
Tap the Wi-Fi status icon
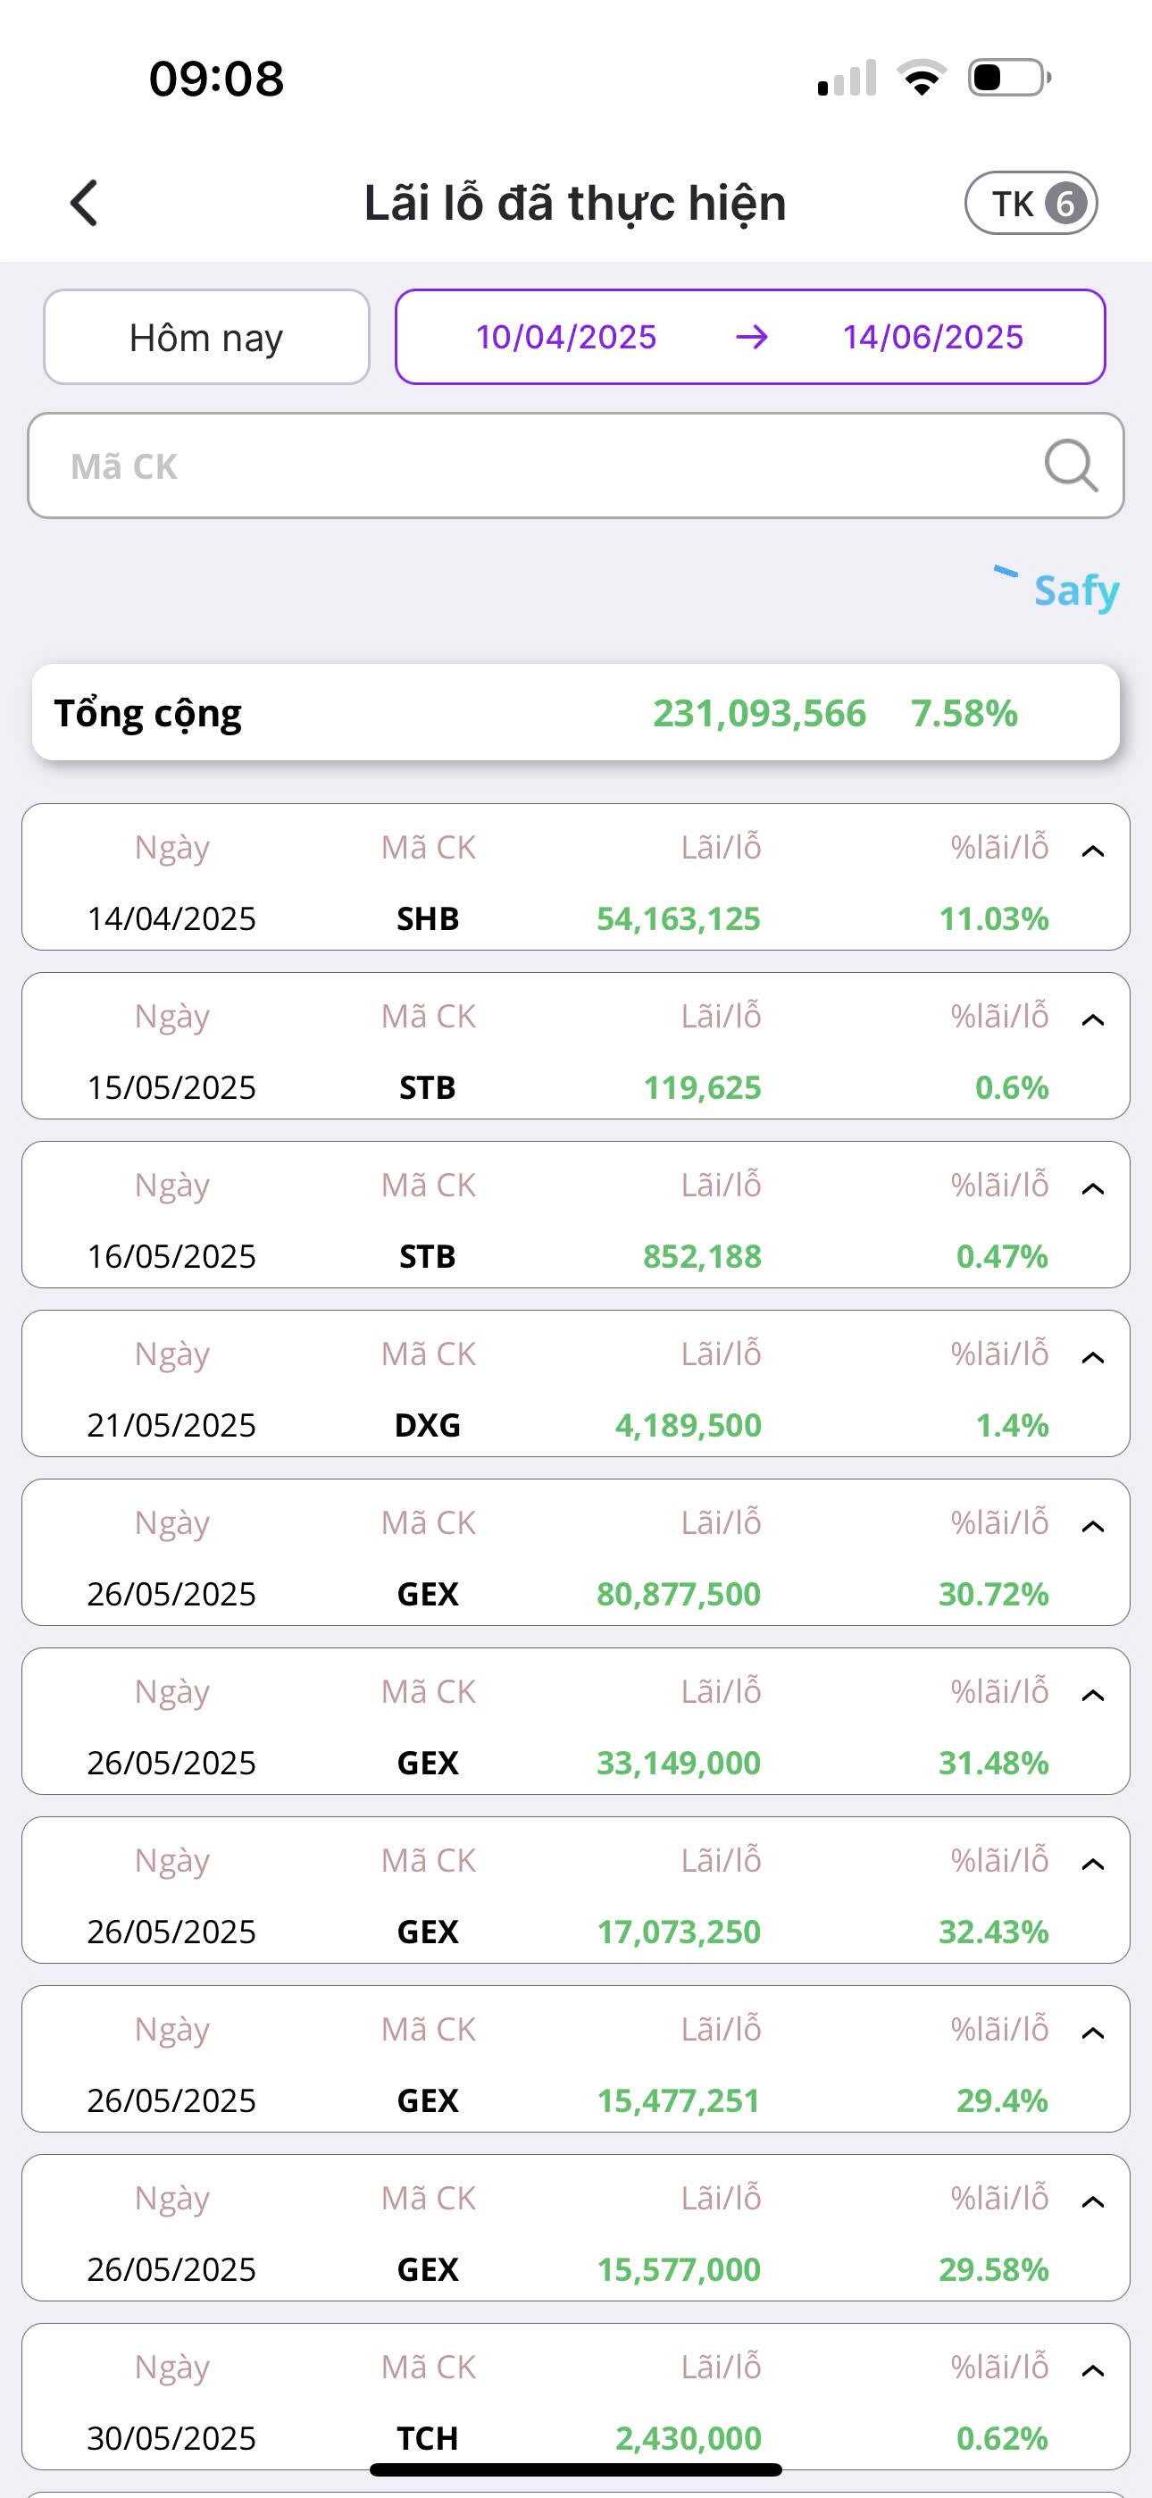922,78
